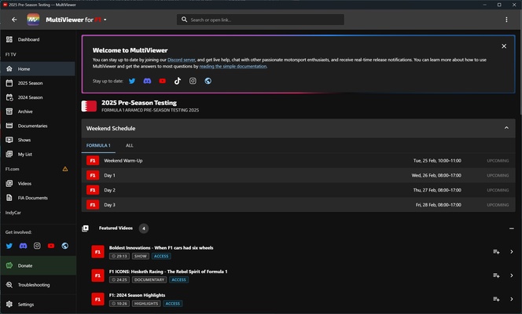Click the Featured Videos library icon
Screen dimensions: 522x314
tap(85, 228)
